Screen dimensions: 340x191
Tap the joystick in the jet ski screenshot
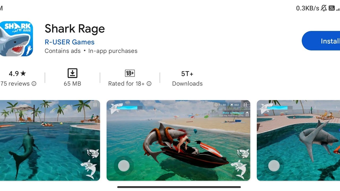[x=124, y=166]
